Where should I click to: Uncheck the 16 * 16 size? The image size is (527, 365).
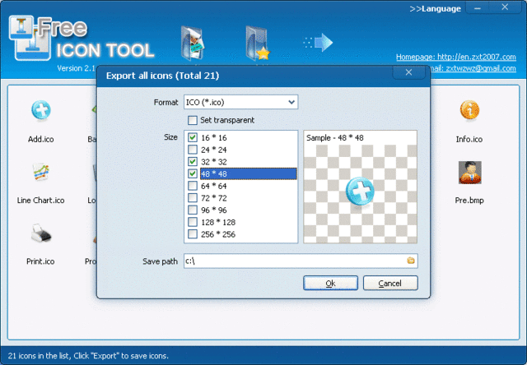coord(193,137)
